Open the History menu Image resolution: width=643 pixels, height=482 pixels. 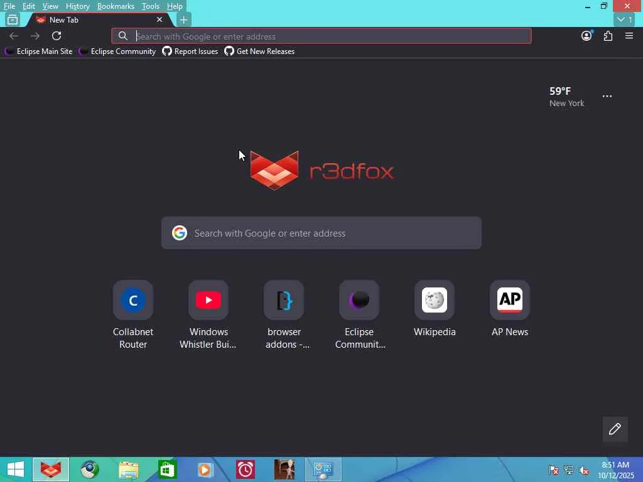pyautogui.click(x=77, y=6)
